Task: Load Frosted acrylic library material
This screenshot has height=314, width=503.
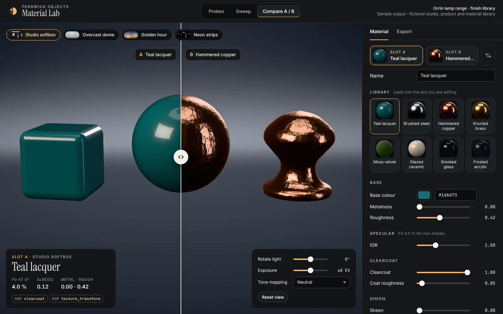Action: pyautogui.click(x=481, y=155)
